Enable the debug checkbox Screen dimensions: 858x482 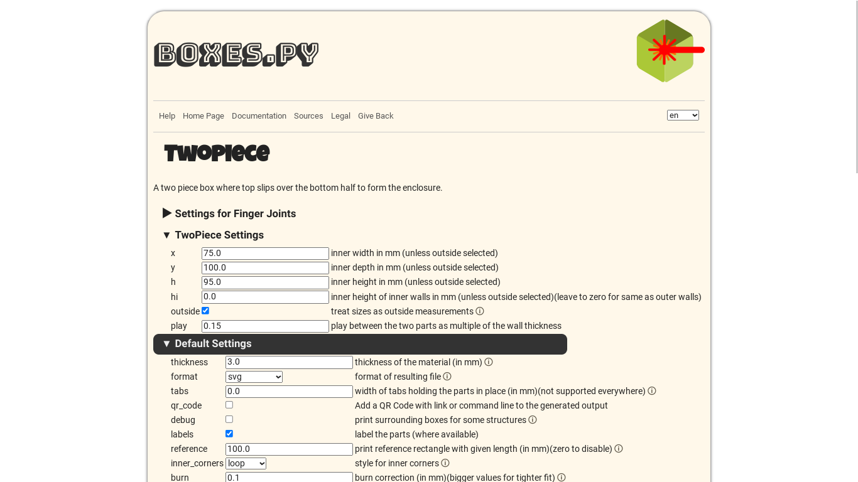tap(229, 419)
